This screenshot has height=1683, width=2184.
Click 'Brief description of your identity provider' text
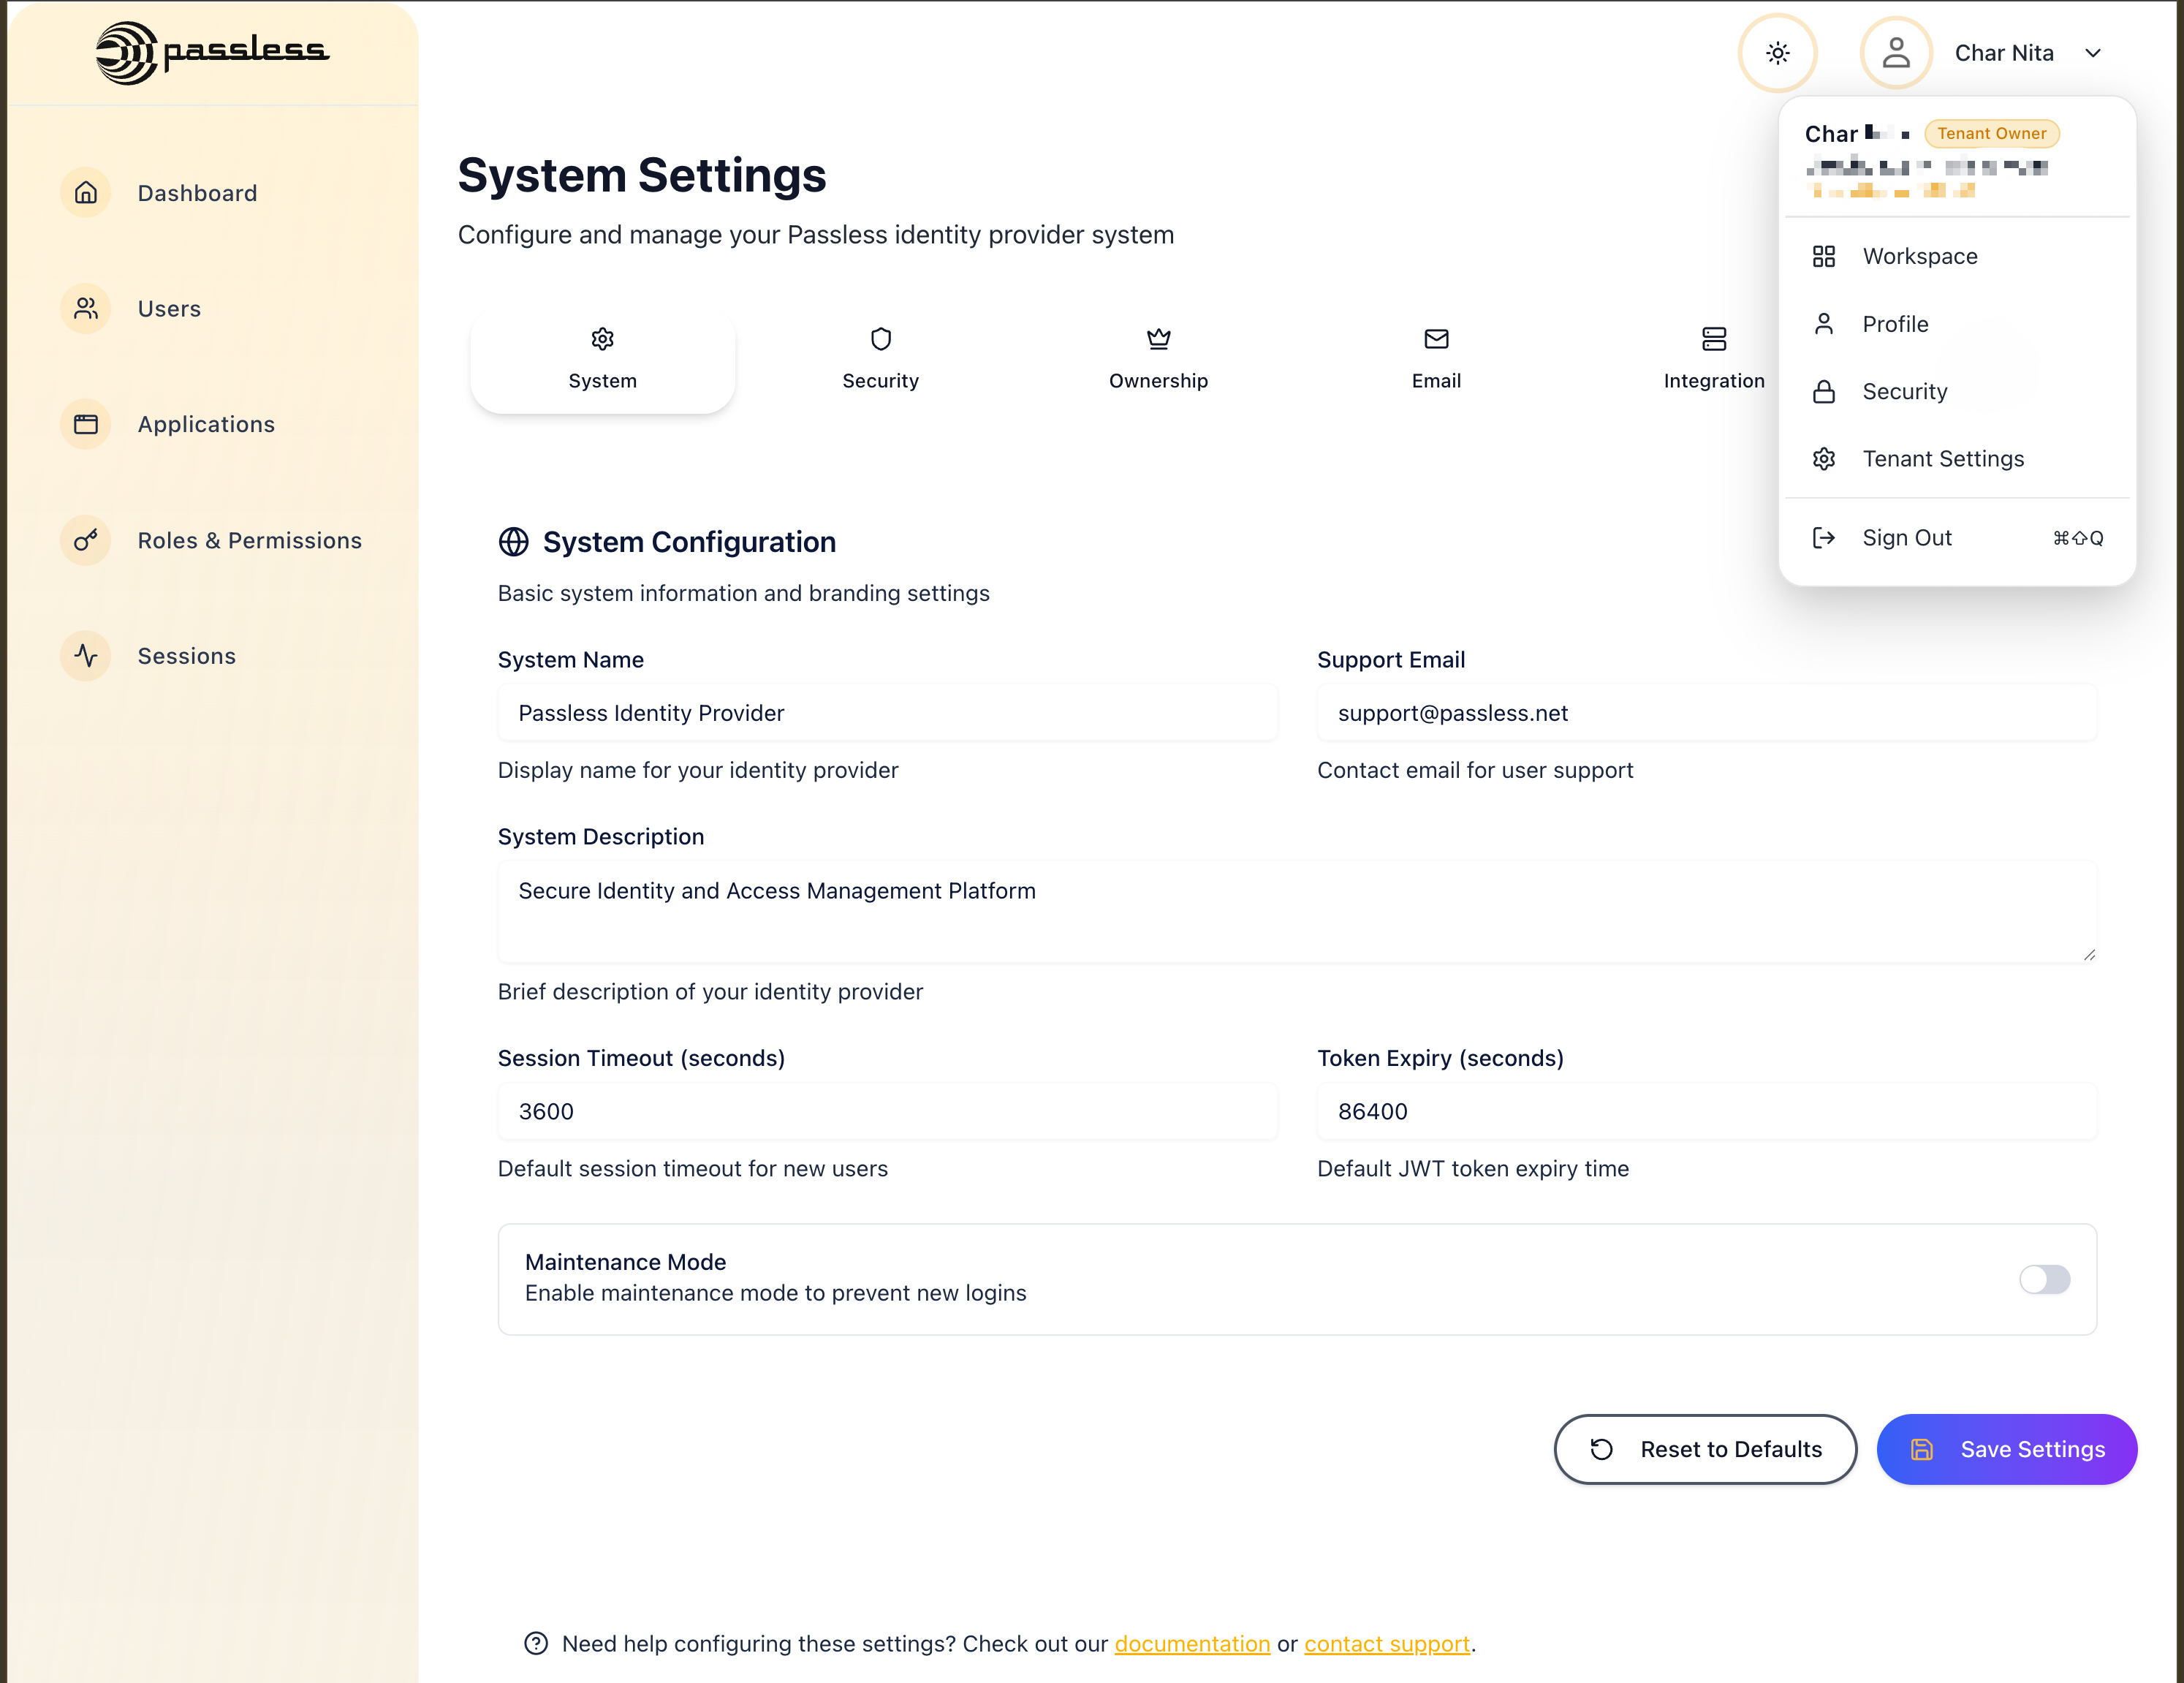click(710, 992)
